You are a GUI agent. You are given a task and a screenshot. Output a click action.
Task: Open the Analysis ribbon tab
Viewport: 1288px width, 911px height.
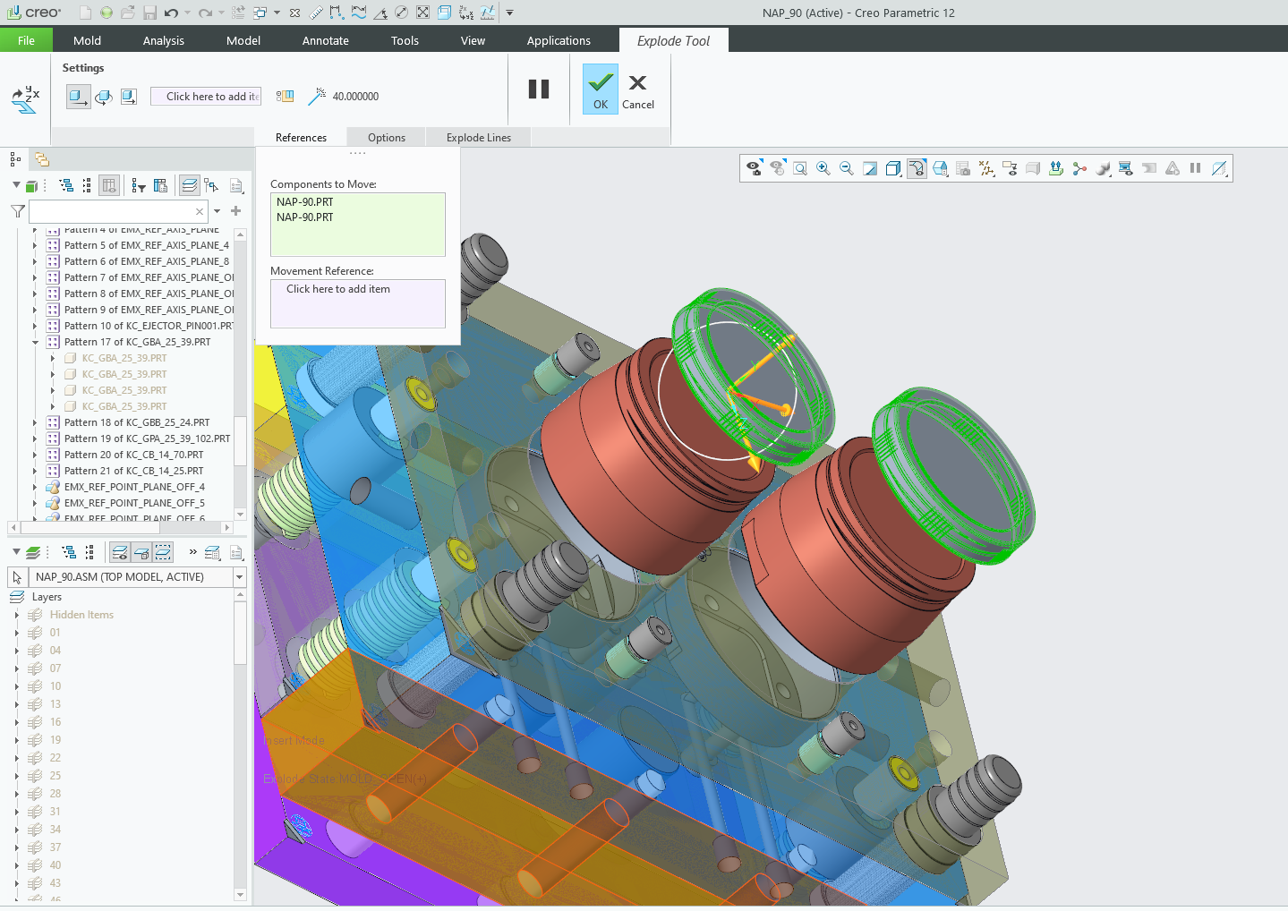click(x=163, y=40)
